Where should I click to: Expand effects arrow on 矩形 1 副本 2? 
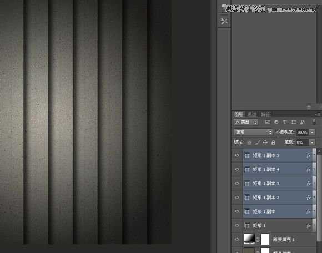pos(314,198)
